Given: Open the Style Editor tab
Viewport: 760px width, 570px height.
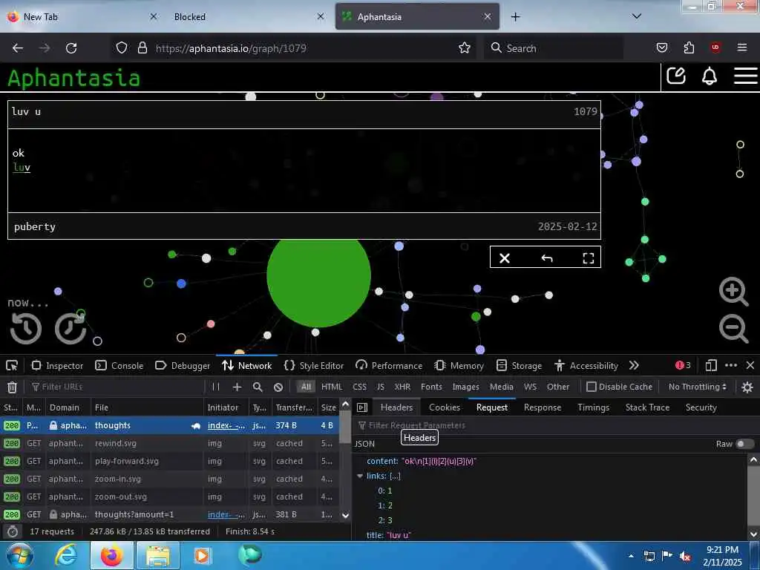Looking at the screenshot, I should tap(314, 365).
